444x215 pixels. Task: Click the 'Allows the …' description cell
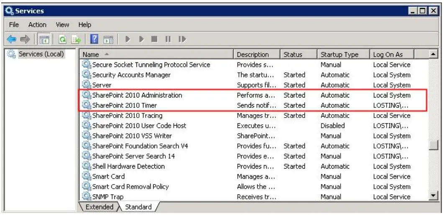click(256, 187)
